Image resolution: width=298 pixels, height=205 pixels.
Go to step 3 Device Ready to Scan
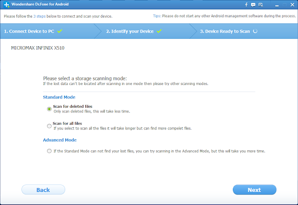click(225, 31)
